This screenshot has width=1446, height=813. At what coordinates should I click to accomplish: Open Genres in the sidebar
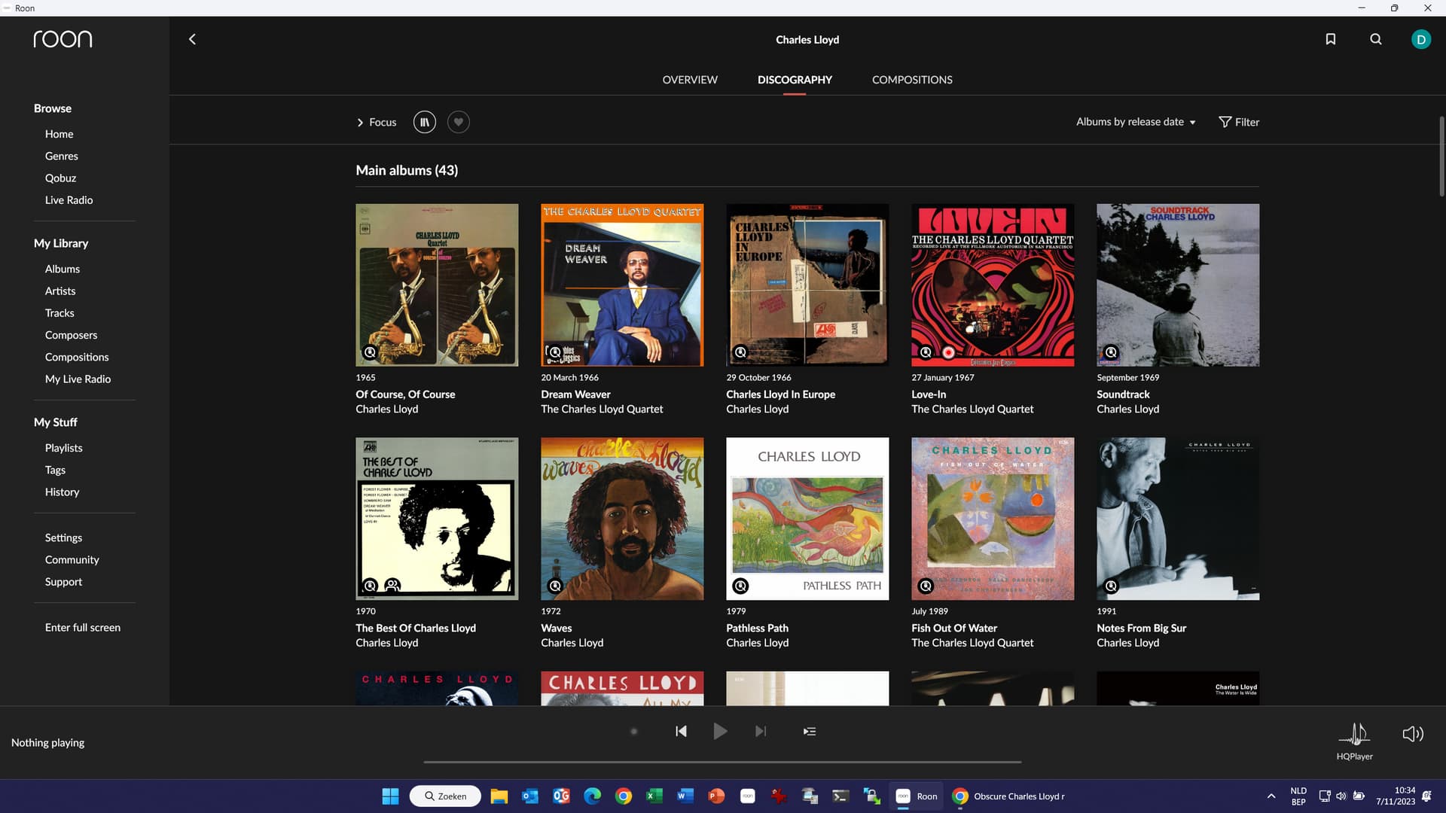(61, 156)
